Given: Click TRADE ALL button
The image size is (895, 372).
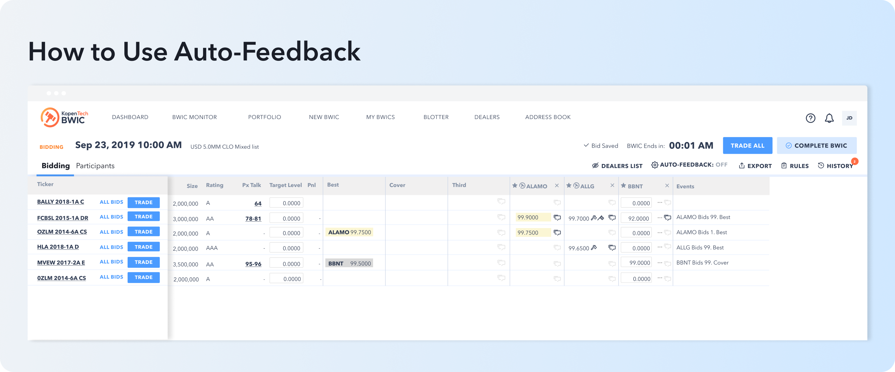Looking at the screenshot, I should (x=747, y=146).
